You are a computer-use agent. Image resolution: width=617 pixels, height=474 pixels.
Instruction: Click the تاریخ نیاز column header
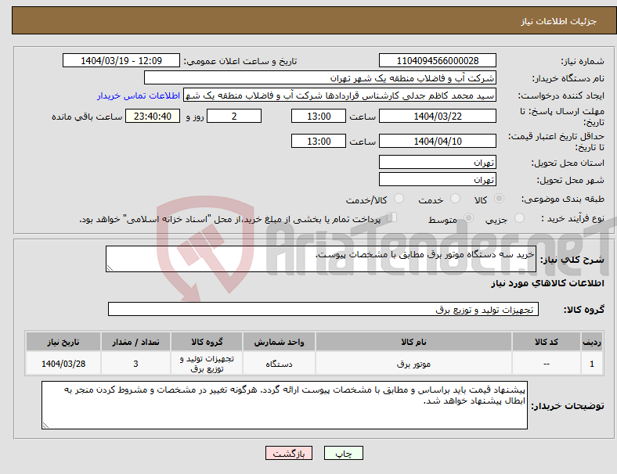pyautogui.click(x=63, y=342)
